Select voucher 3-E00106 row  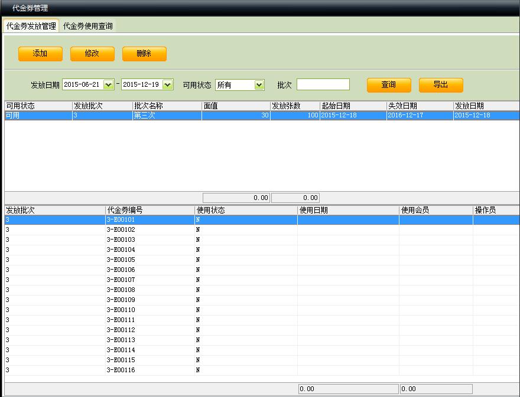click(262, 270)
